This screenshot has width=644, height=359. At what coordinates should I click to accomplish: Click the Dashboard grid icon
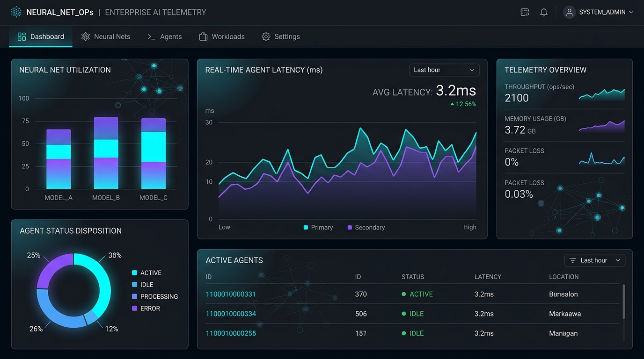(x=22, y=36)
